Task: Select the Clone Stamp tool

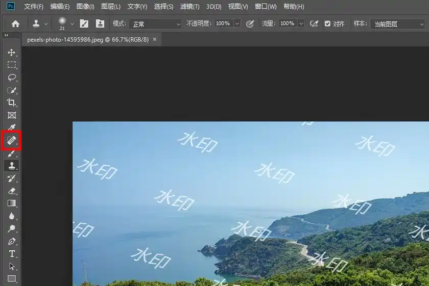Action: [11, 166]
